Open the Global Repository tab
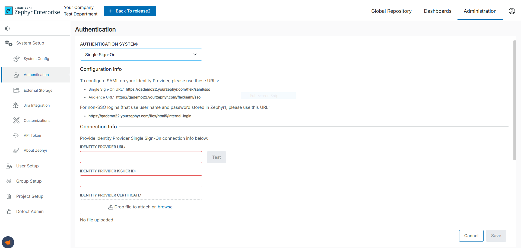Image resolution: width=521 pixels, height=248 pixels. pyautogui.click(x=391, y=11)
